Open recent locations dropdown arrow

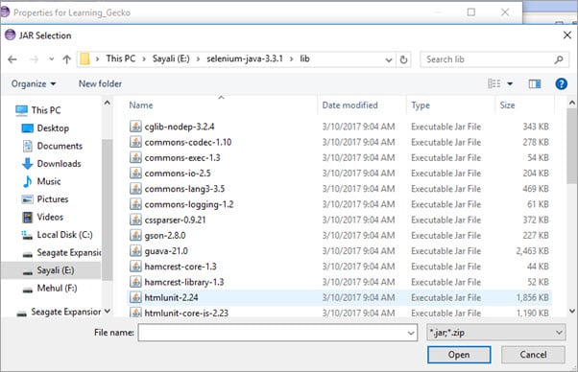(x=51, y=59)
